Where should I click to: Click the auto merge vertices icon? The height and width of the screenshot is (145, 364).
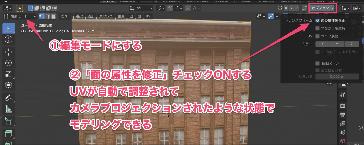304,8
